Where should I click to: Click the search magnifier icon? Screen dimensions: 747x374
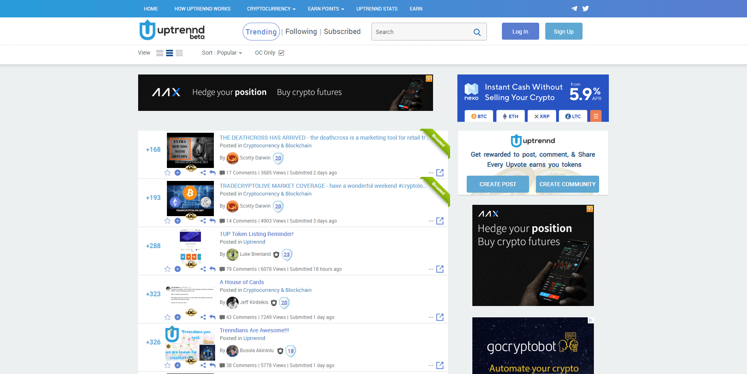(477, 32)
